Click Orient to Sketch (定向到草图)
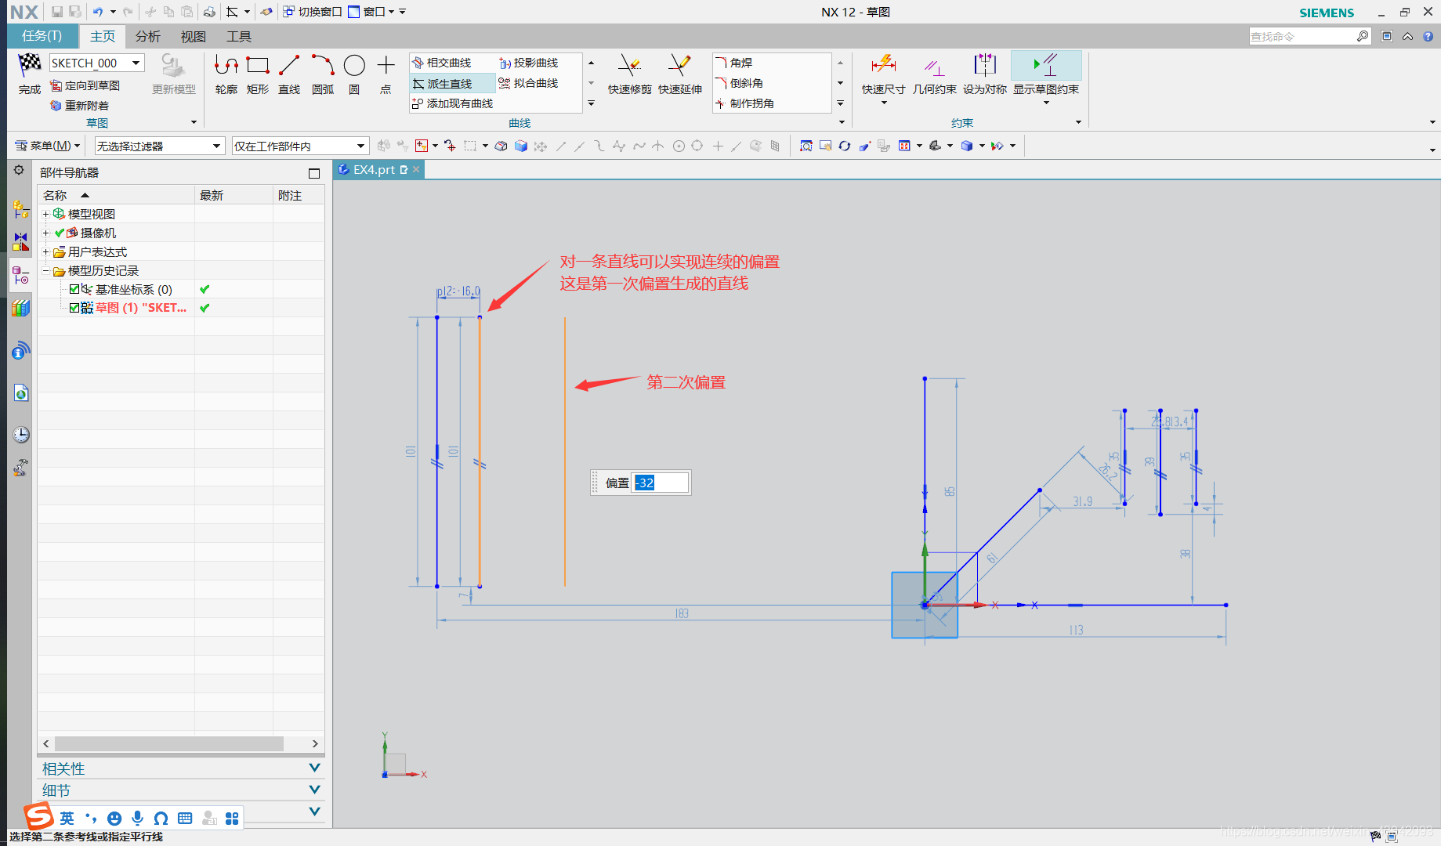The width and height of the screenshot is (1441, 846). 85,85
